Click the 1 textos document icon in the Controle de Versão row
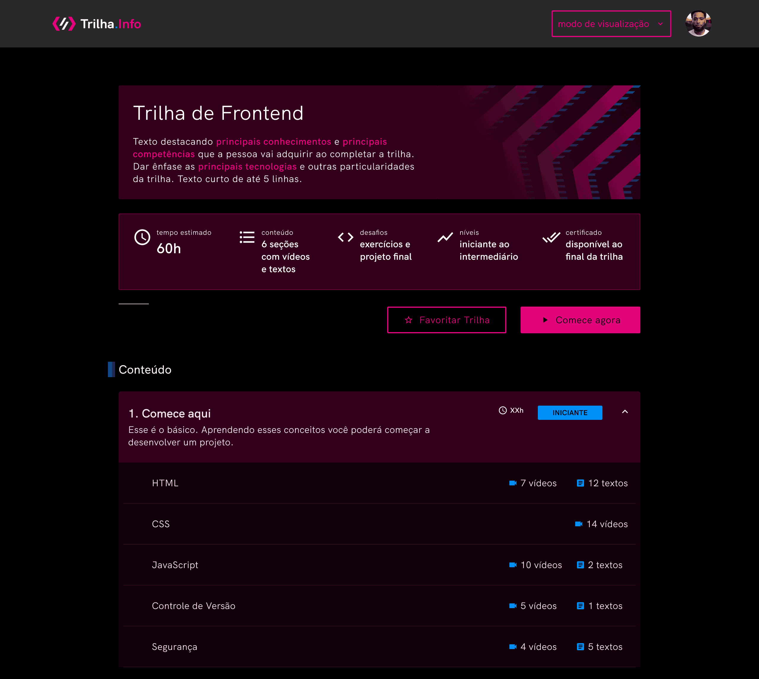 (x=580, y=606)
